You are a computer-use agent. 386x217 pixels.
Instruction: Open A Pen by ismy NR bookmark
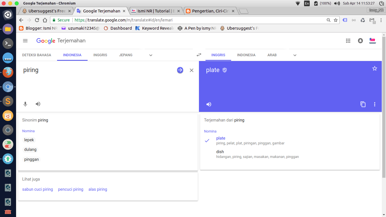coord(197,28)
